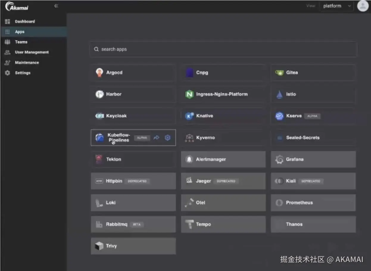Open Settings in the sidebar

(33, 73)
